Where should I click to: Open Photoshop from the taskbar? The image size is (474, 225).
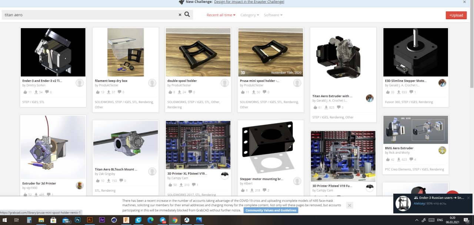[x=78, y=220]
